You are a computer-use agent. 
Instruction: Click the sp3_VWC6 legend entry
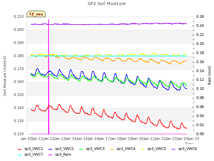click(x=184, y=149)
